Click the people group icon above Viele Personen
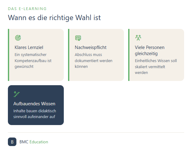Viewport: 192px width, 150px height. point(138,38)
